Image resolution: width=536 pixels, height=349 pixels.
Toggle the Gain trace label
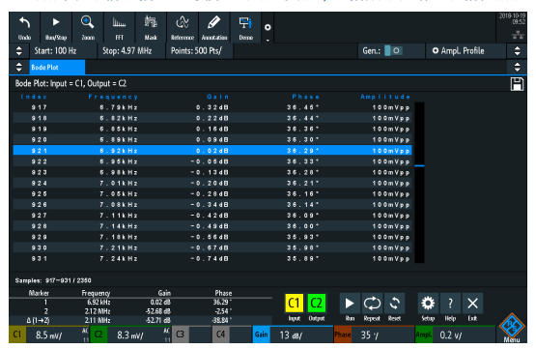click(x=262, y=334)
